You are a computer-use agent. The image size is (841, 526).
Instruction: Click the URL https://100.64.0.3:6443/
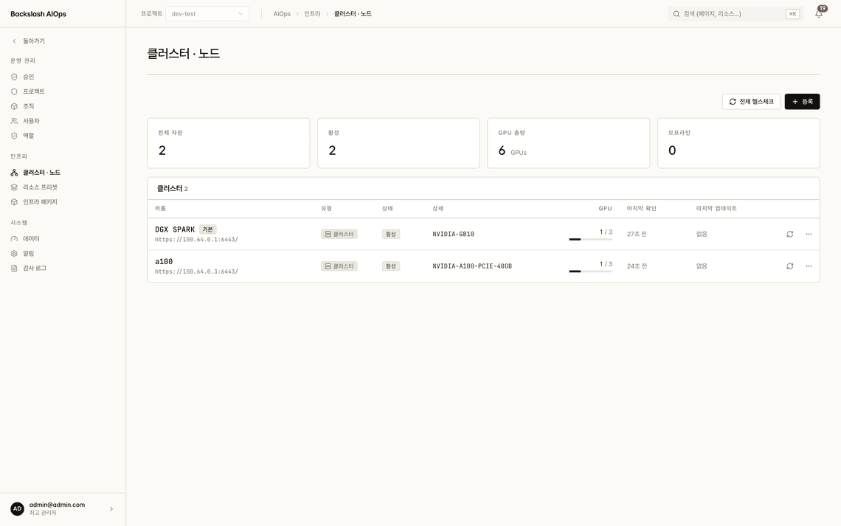pyautogui.click(x=196, y=271)
